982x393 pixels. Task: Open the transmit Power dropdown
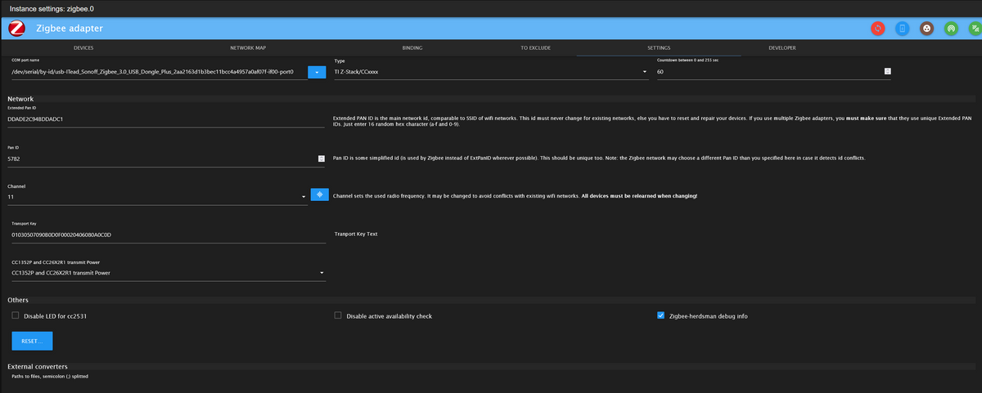coord(167,273)
